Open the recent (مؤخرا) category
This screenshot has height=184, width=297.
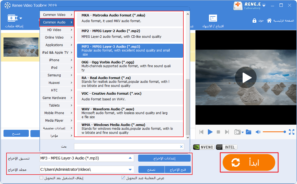coord(57,136)
